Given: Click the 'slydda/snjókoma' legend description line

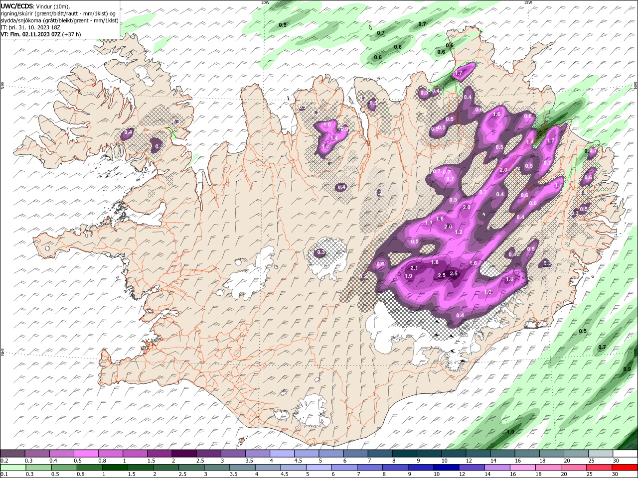Looking at the screenshot, I should 59,20.
